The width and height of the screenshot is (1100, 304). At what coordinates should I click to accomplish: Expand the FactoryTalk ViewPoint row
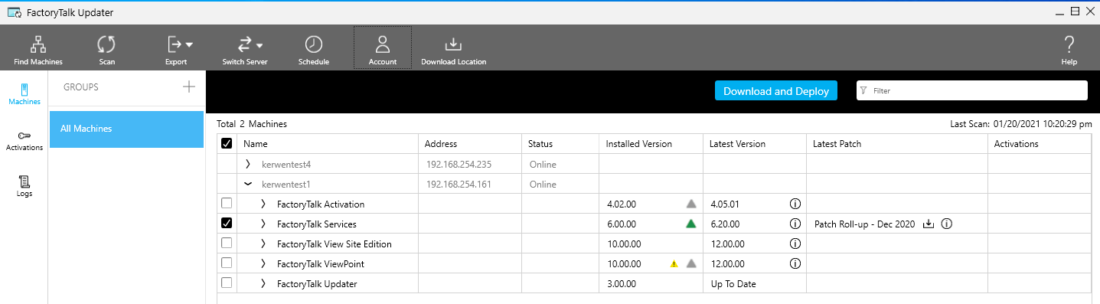tap(263, 263)
